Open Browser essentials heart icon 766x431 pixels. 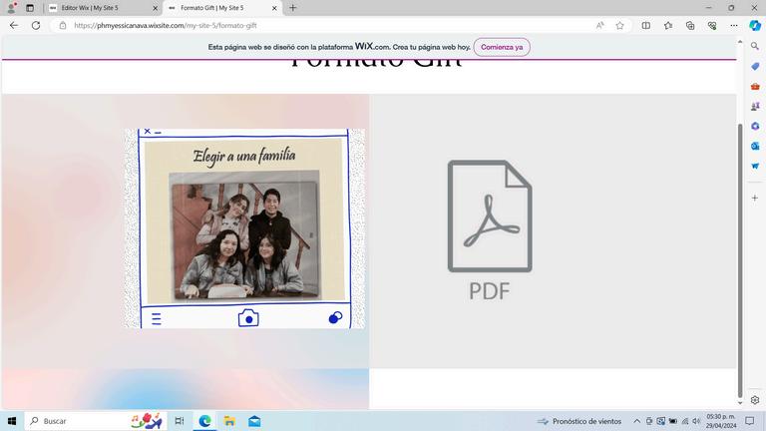point(712,25)
